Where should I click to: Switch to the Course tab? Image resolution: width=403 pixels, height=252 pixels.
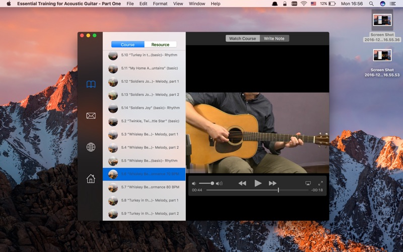[x=128, y=44]
